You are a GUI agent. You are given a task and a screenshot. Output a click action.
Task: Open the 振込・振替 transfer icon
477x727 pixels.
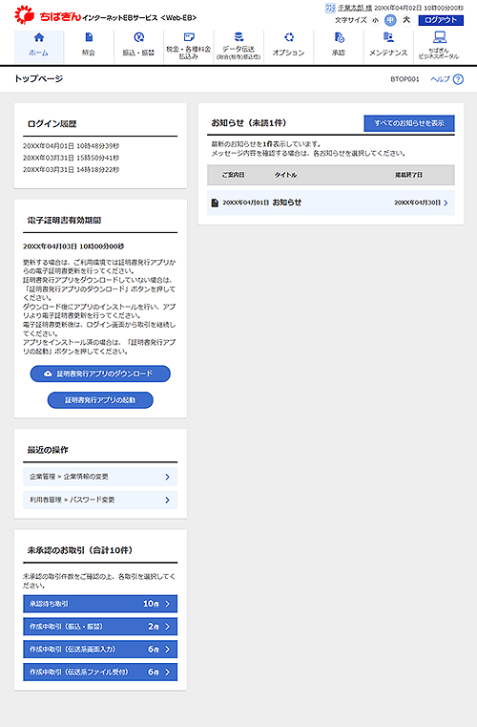(x=138, y=37)
